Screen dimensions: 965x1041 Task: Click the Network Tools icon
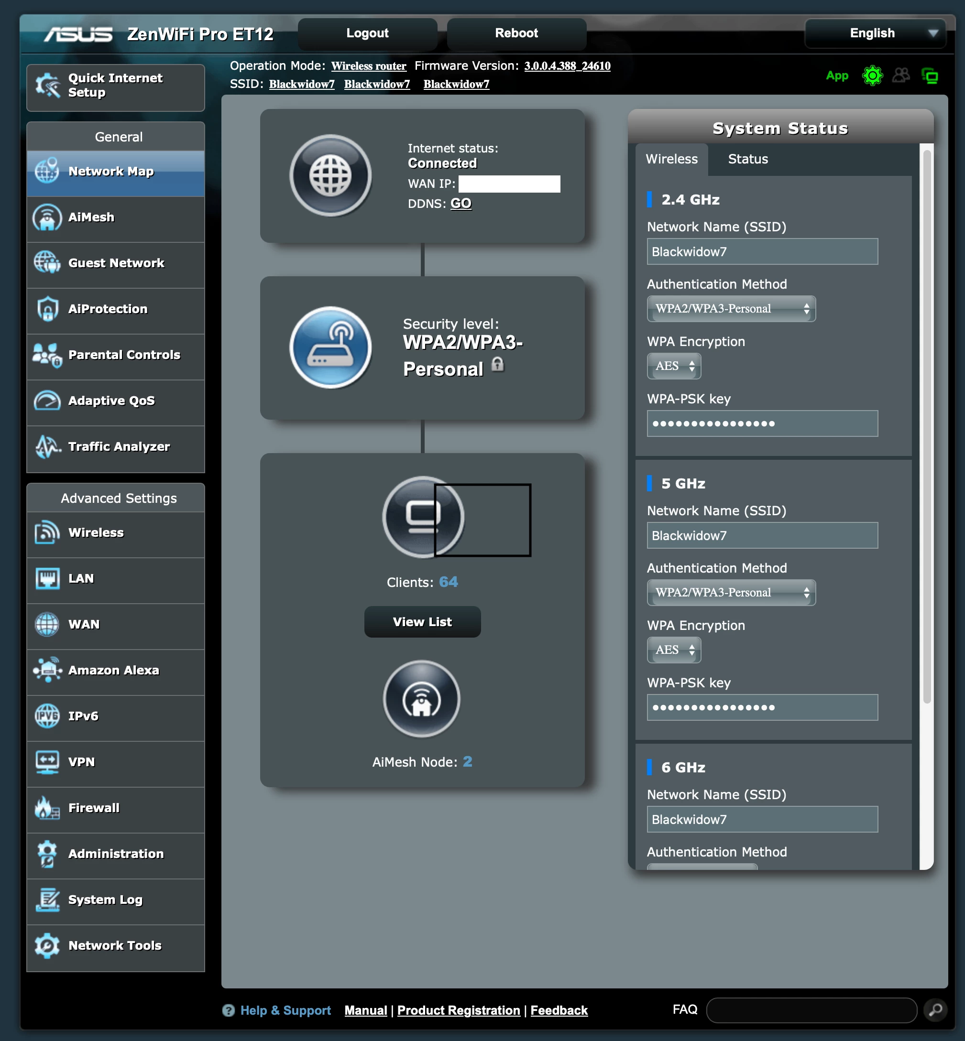tap(47, 945)
